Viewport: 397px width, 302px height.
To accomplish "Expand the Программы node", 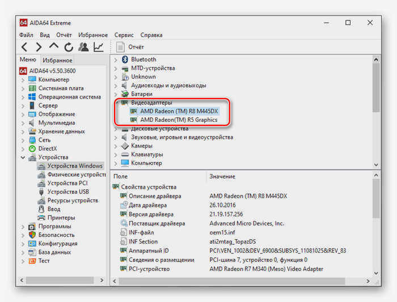I will 23,227.
